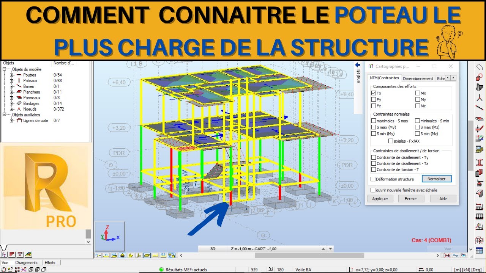Enable the Fz checkbox

click(x=374, y=106)
